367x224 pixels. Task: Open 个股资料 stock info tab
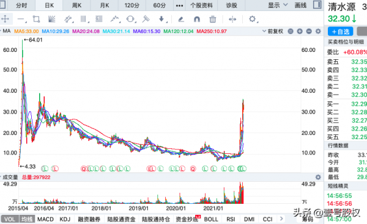coord(201,5)
